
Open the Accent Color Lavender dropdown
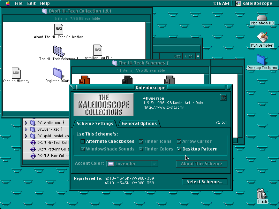(132, 164)
